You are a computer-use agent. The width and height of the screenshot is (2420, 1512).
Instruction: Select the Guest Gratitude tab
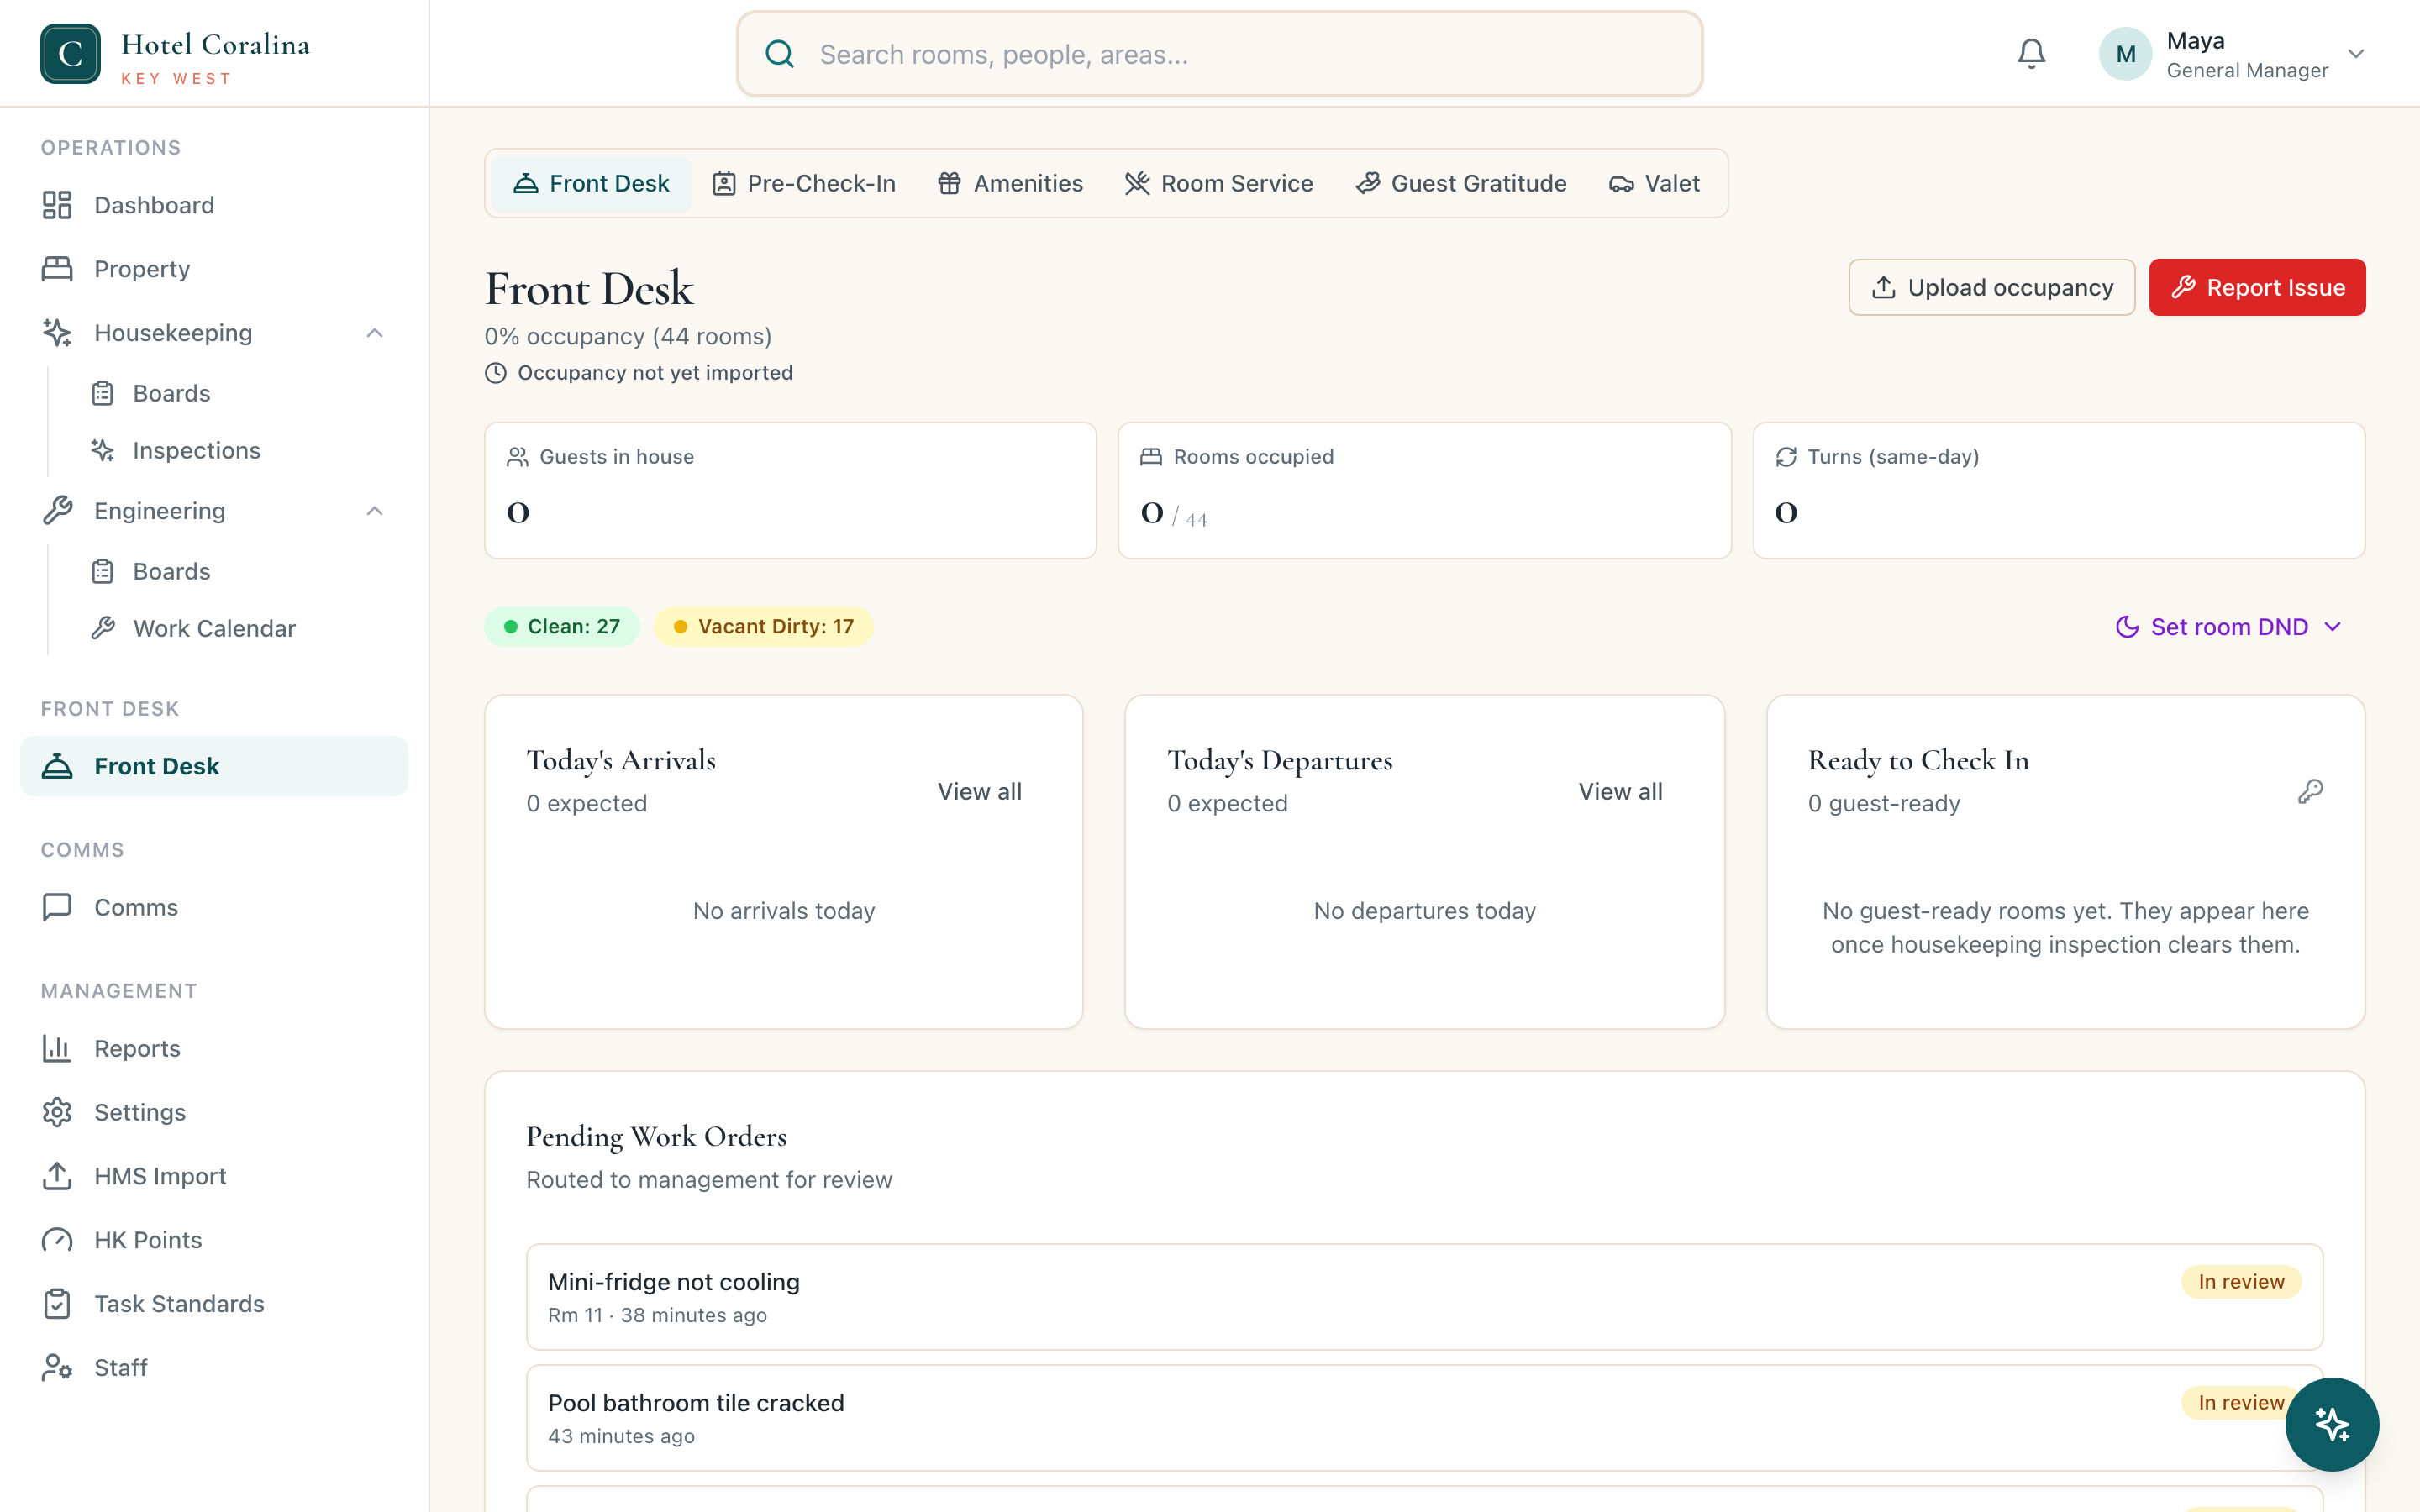pos(1461,184)
